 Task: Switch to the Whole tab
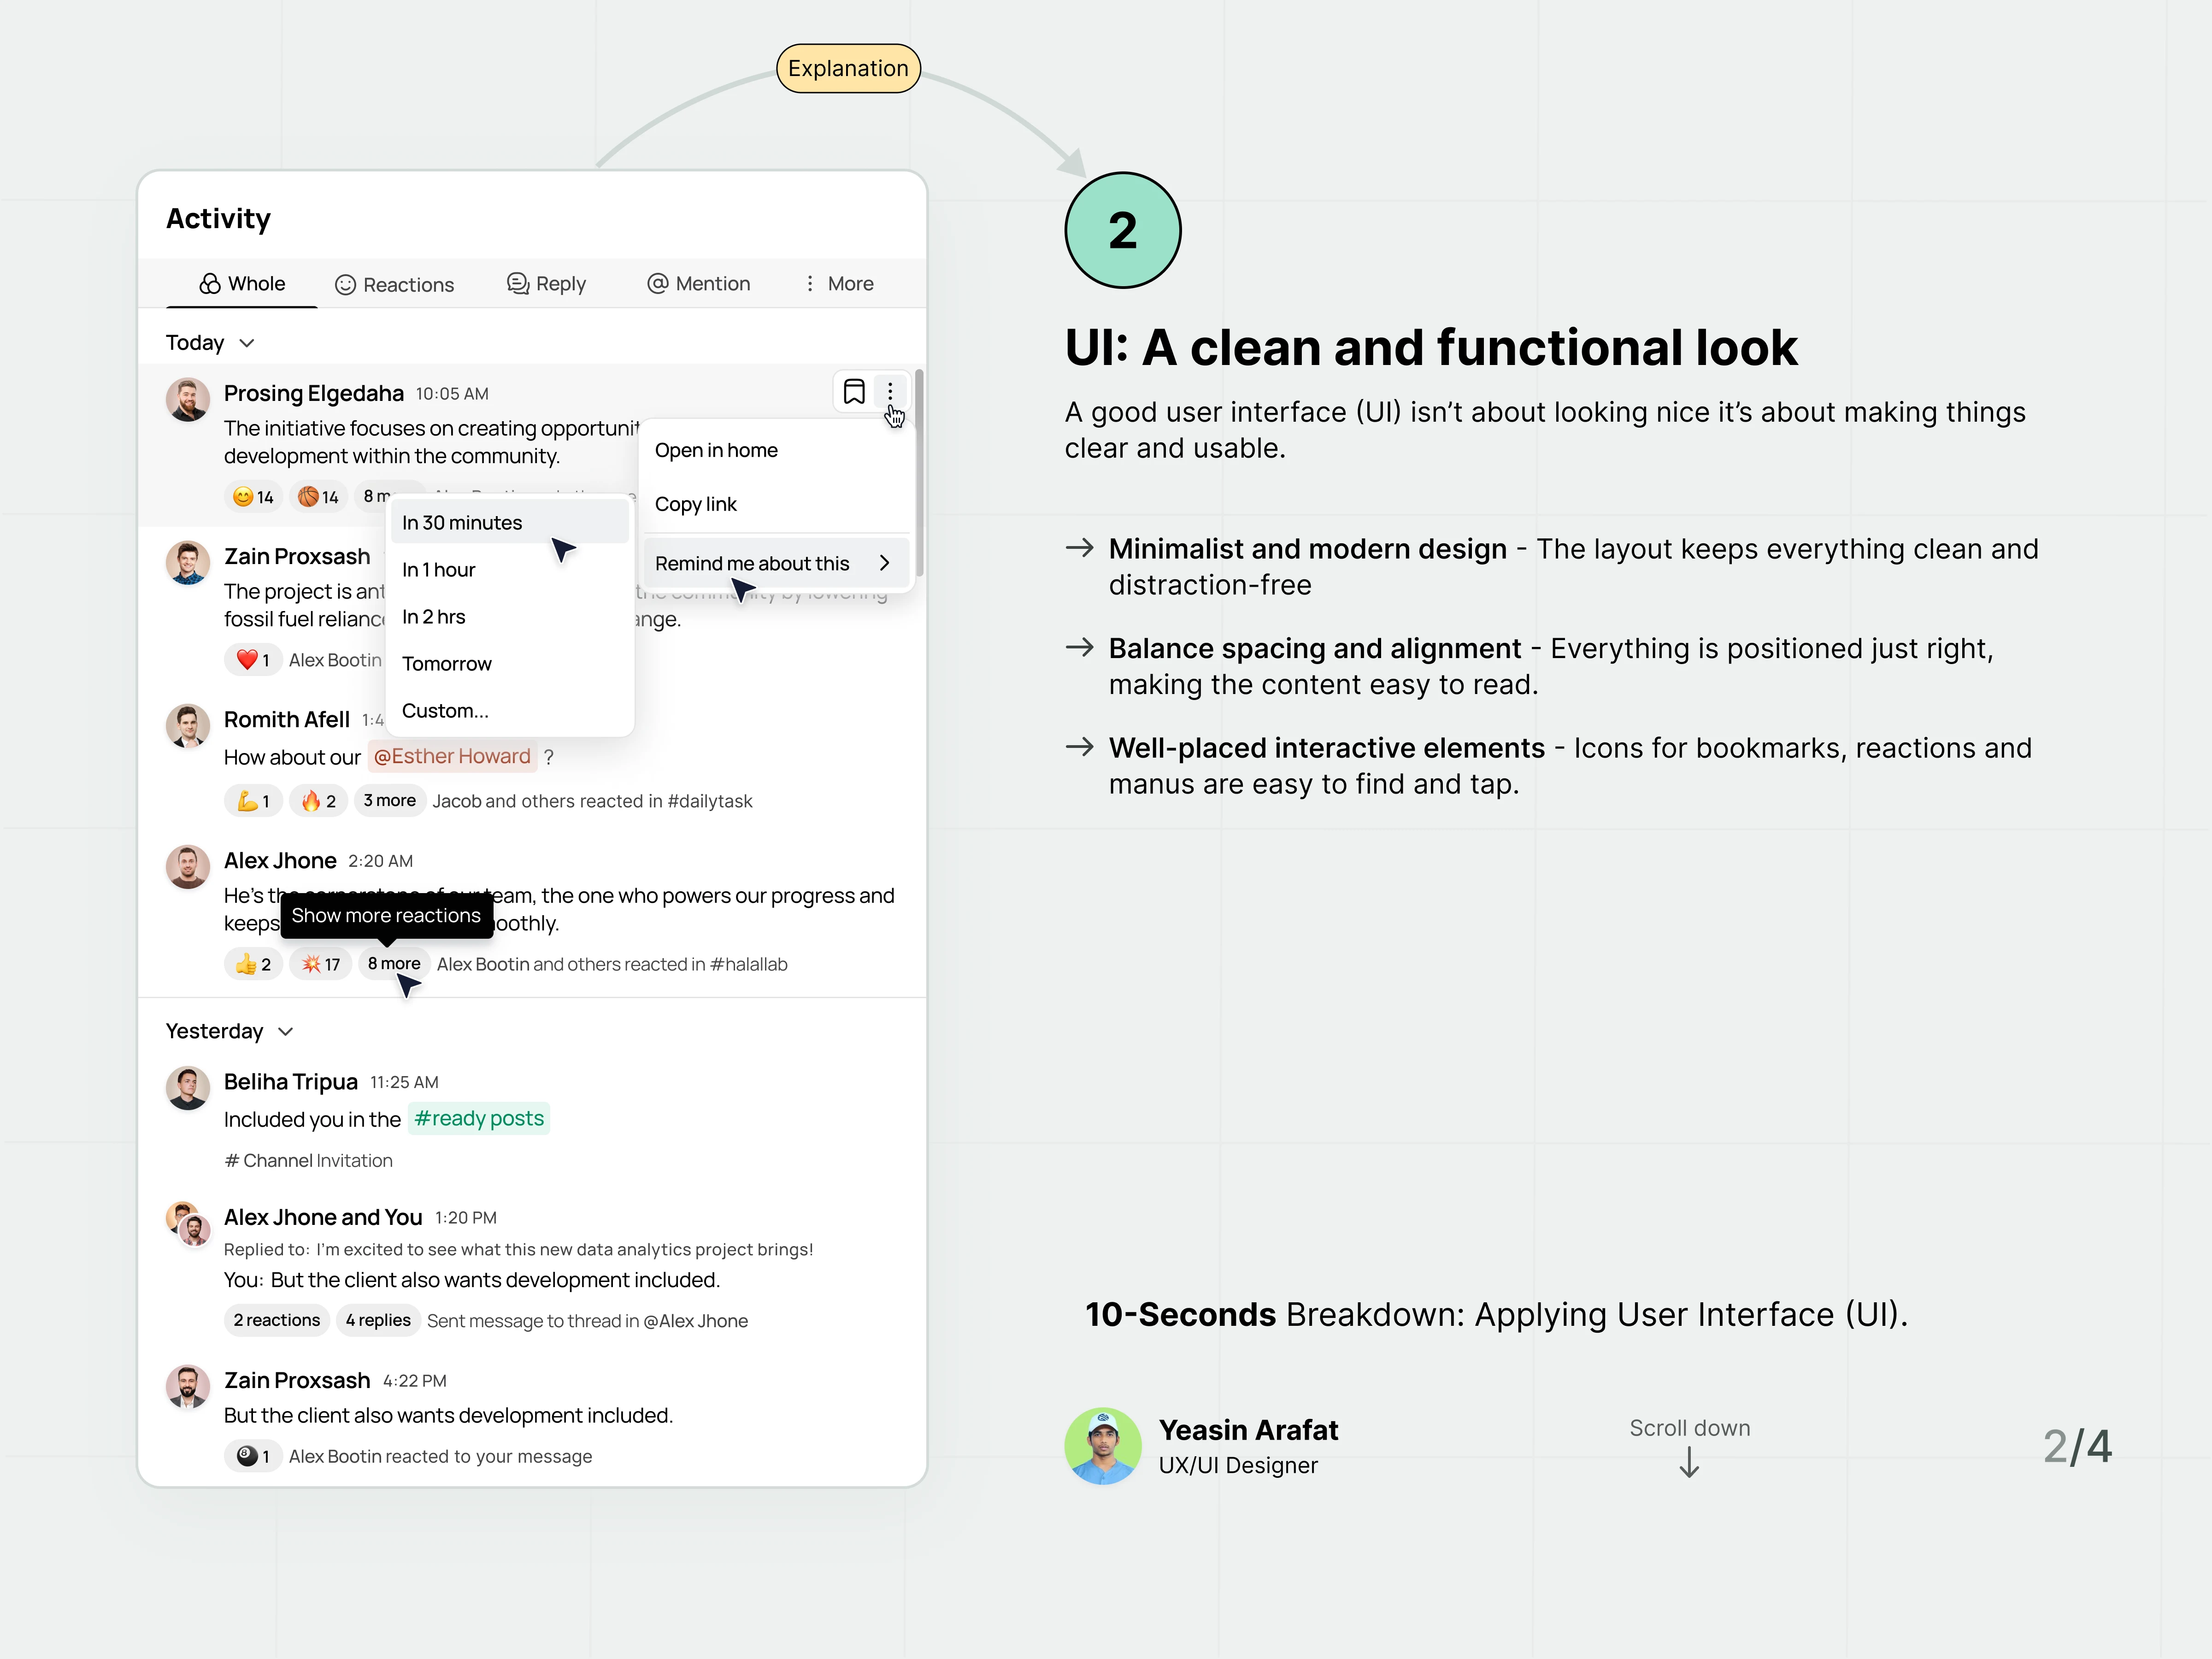point(242,284)
